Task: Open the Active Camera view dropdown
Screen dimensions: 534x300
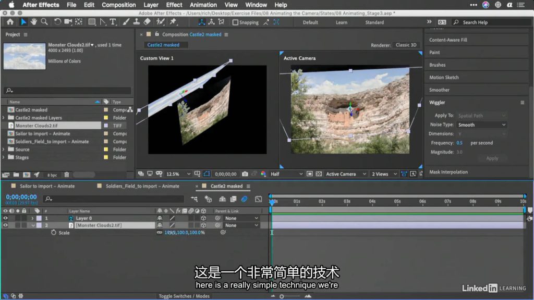Action: (346, 174)
